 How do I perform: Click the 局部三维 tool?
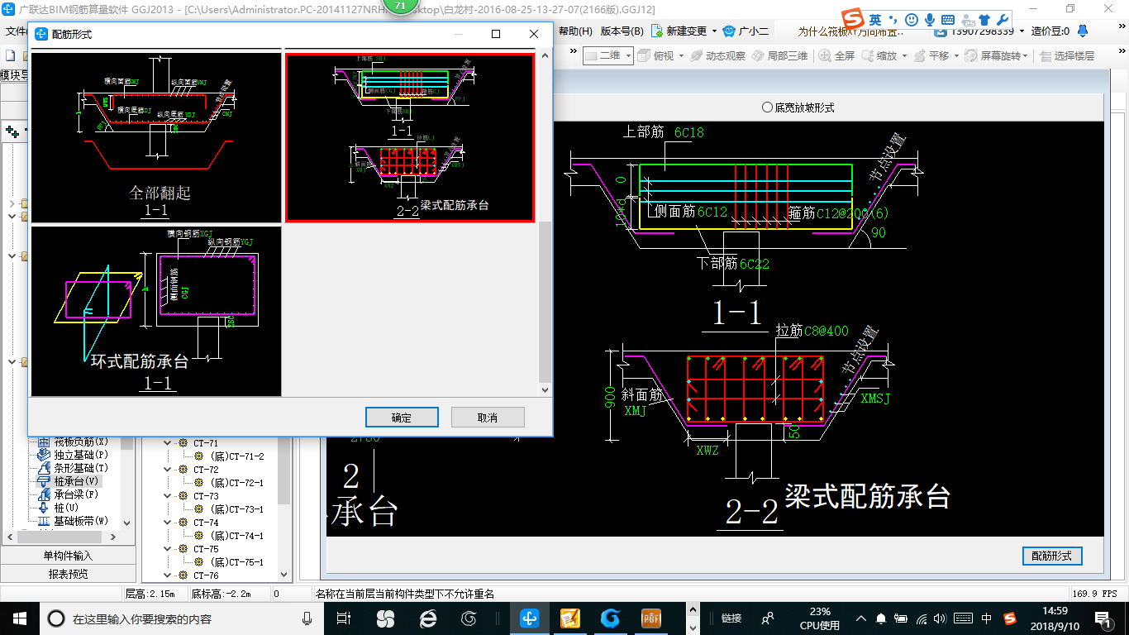pos(779,55)
